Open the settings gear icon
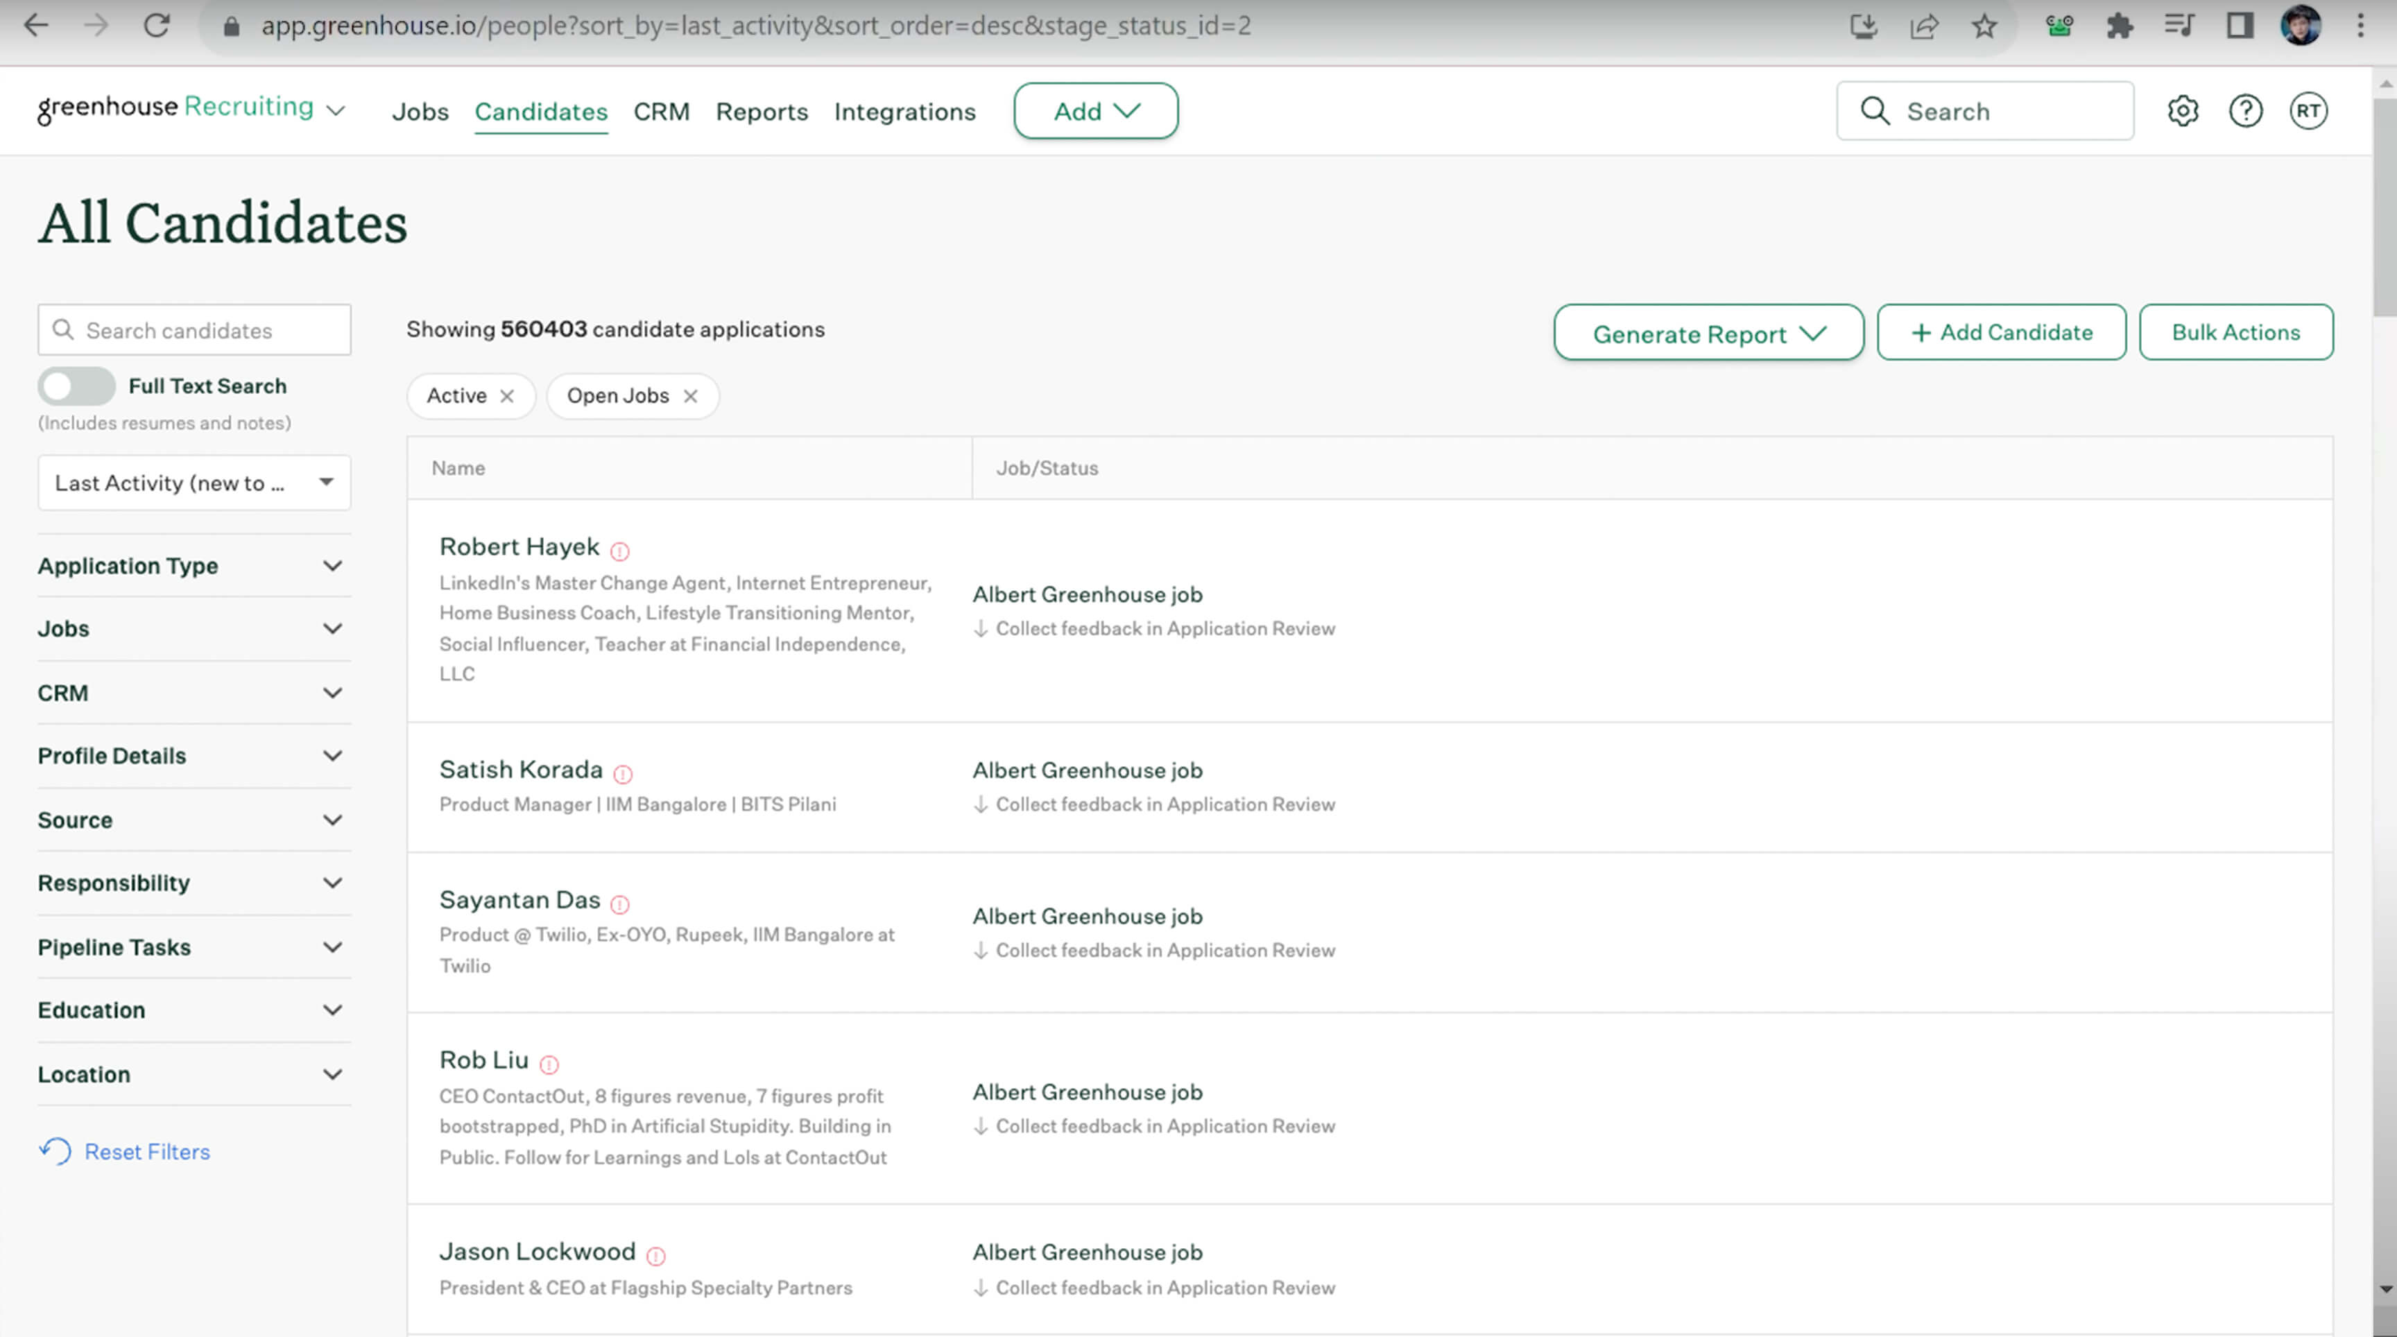 [x=2182, y=111]
